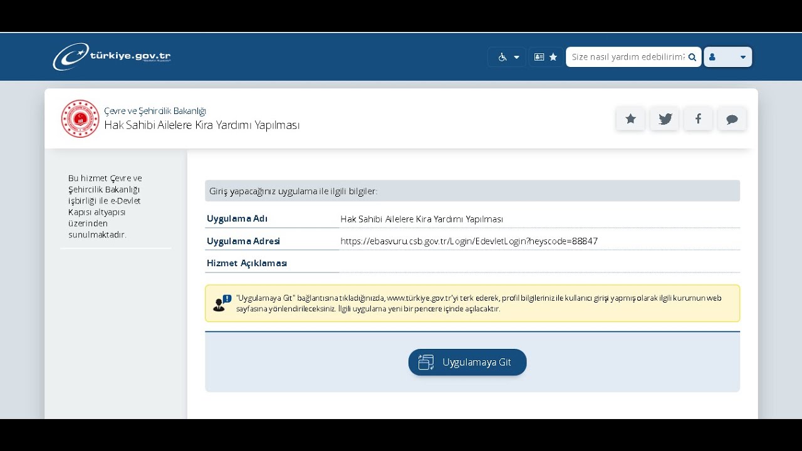Screen dimensions: 802x451
Task: Click the search magnifier icon
Action: tap(692, 57)
